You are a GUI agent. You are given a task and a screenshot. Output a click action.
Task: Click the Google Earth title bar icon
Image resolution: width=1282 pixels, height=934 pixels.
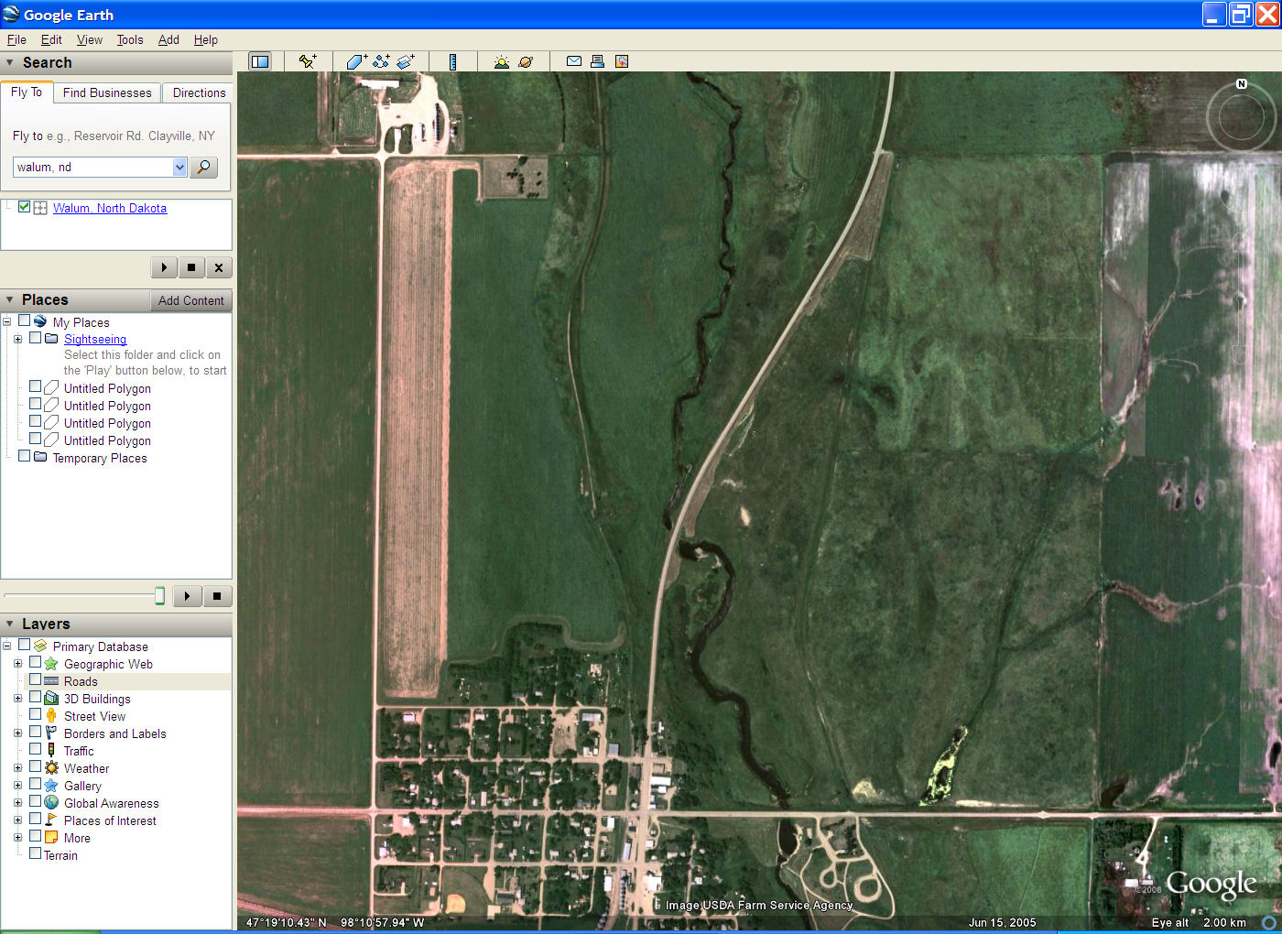11,14
